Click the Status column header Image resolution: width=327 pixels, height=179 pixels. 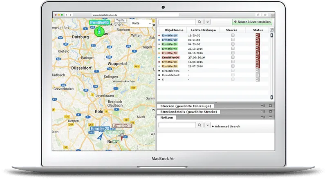(258, 30)
